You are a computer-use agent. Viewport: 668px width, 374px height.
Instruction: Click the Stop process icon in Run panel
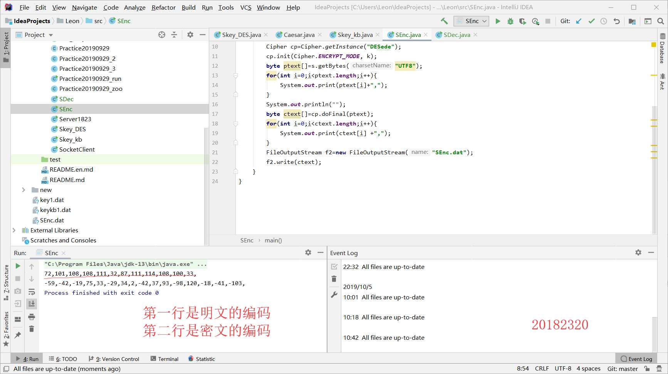tap(18, 278)
